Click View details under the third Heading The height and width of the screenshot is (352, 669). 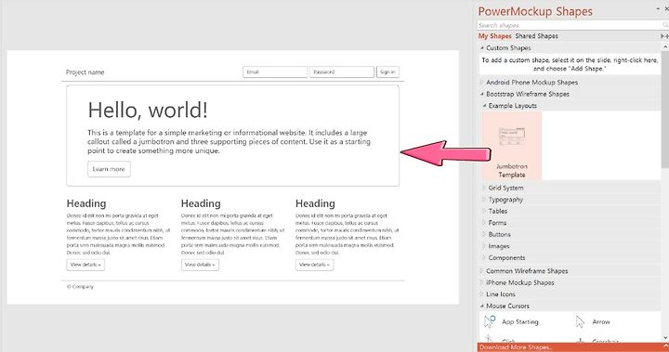[x=314, y=265]
